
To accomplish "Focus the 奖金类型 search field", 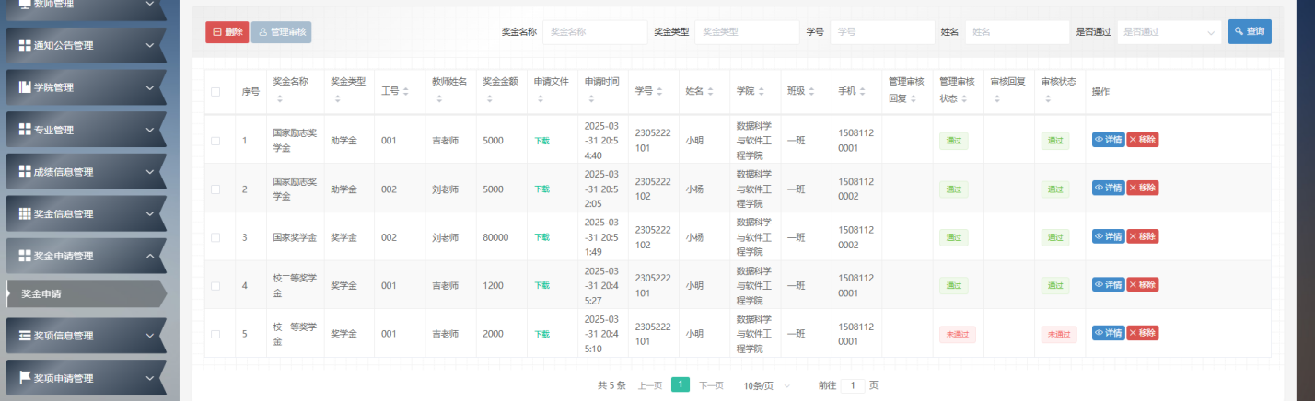I will pyautogui.click(x=747, y=32).
